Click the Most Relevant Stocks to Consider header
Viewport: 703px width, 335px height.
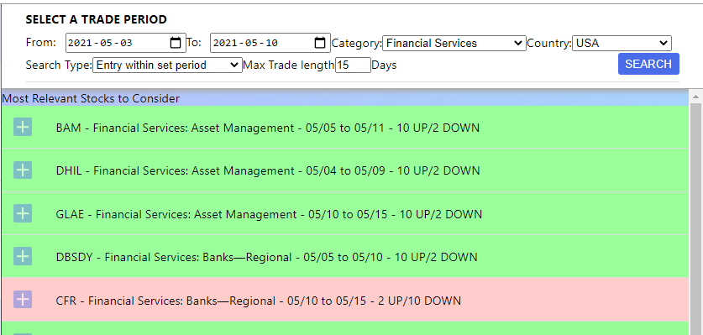(91, 98)
